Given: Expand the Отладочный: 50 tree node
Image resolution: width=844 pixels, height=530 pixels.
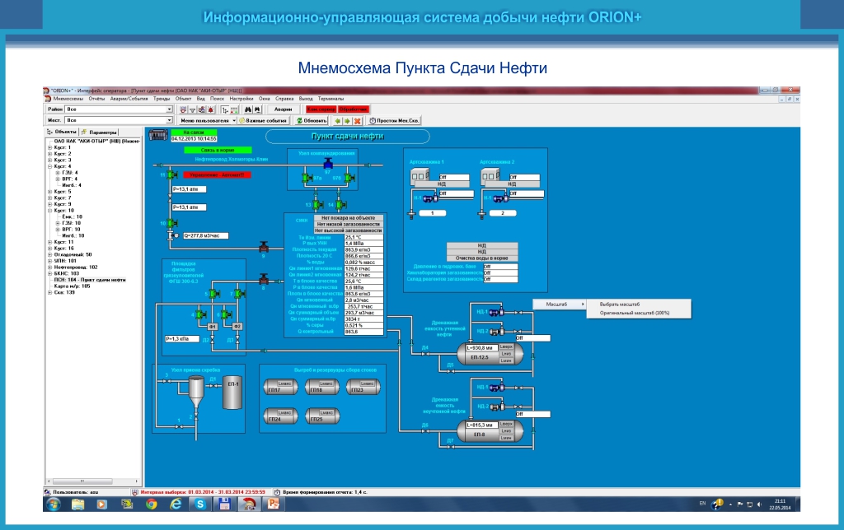Looking at the screenshot, I should (50, 255).
